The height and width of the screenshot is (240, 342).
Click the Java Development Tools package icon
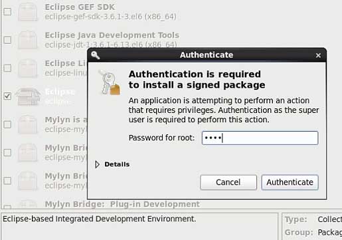(x=28, y=40)
